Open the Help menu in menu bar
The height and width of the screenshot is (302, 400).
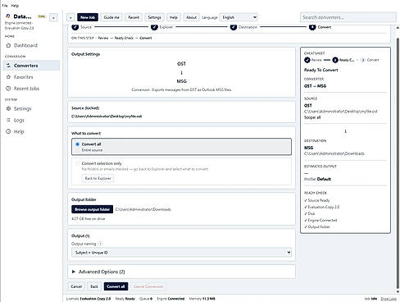(x=15, y=6)
